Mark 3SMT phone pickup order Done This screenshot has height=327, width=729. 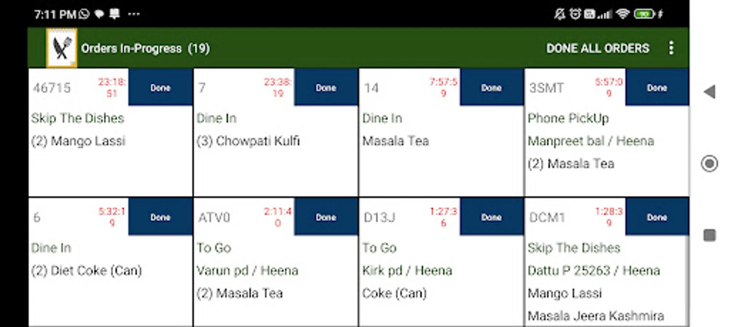(x=657, y=87)
